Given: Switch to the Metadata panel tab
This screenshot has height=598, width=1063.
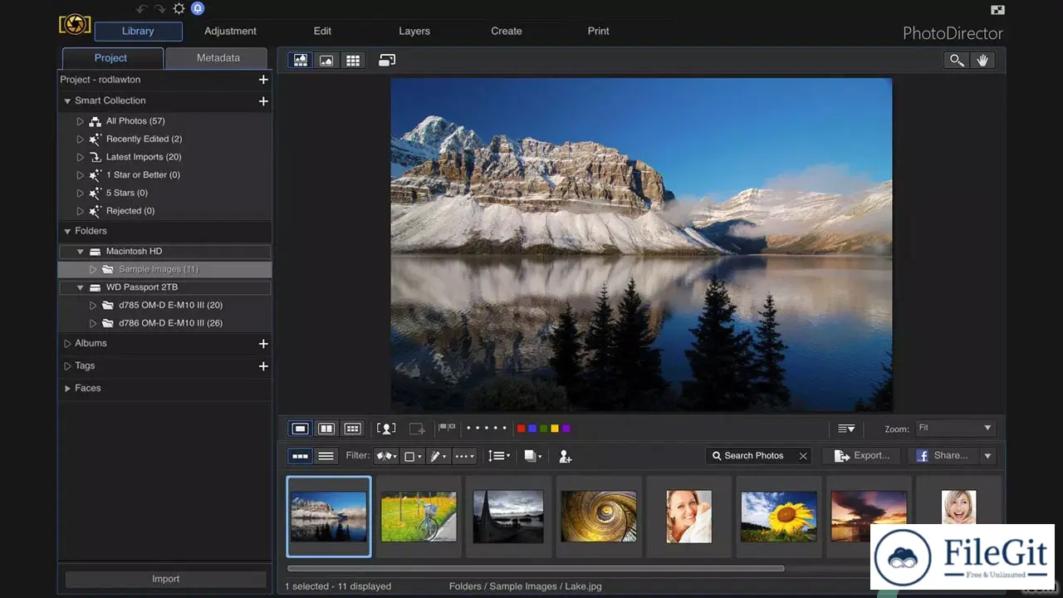Looking at the screenshot, I should [218, 58].
